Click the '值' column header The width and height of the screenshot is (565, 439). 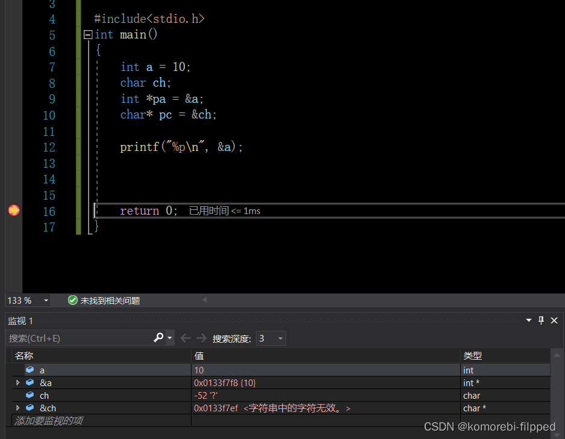coord(199,356)
